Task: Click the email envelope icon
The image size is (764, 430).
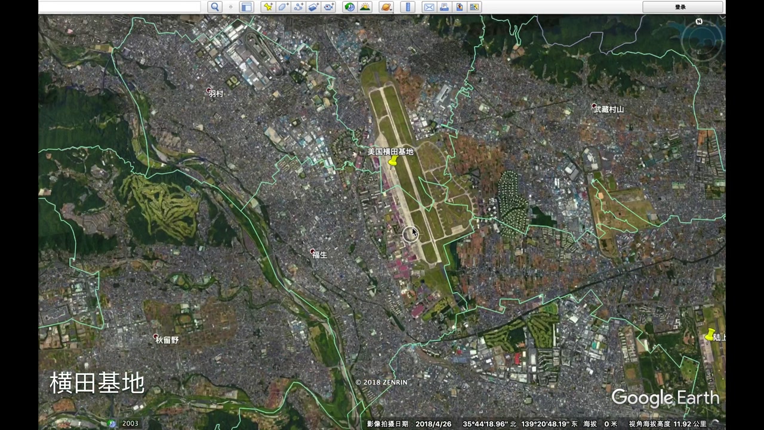Action: coord(429,7)
